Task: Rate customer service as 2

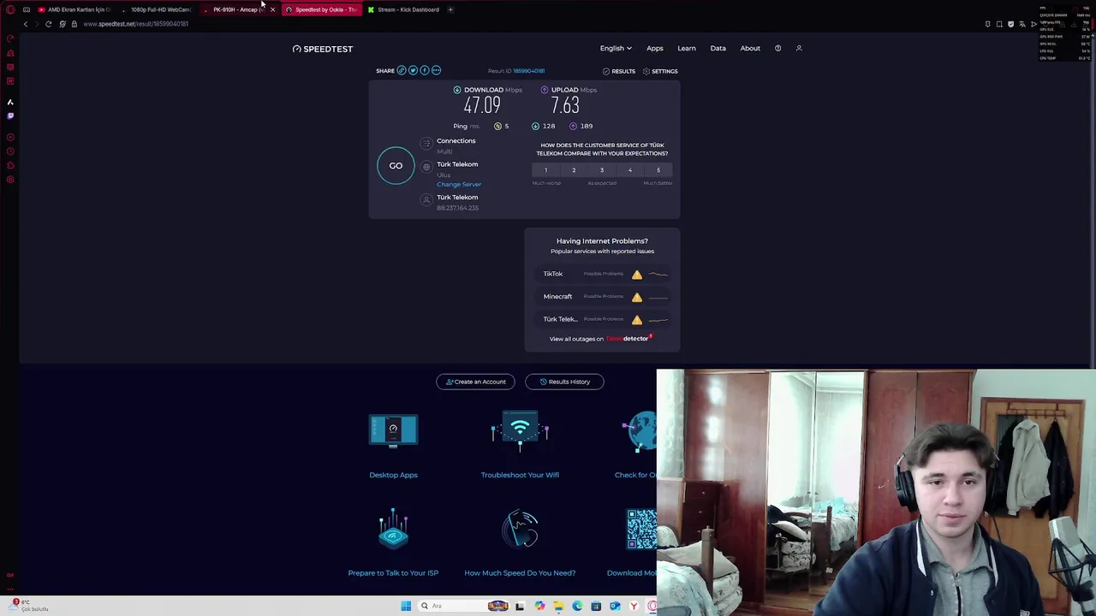Action: click(574, 169)
